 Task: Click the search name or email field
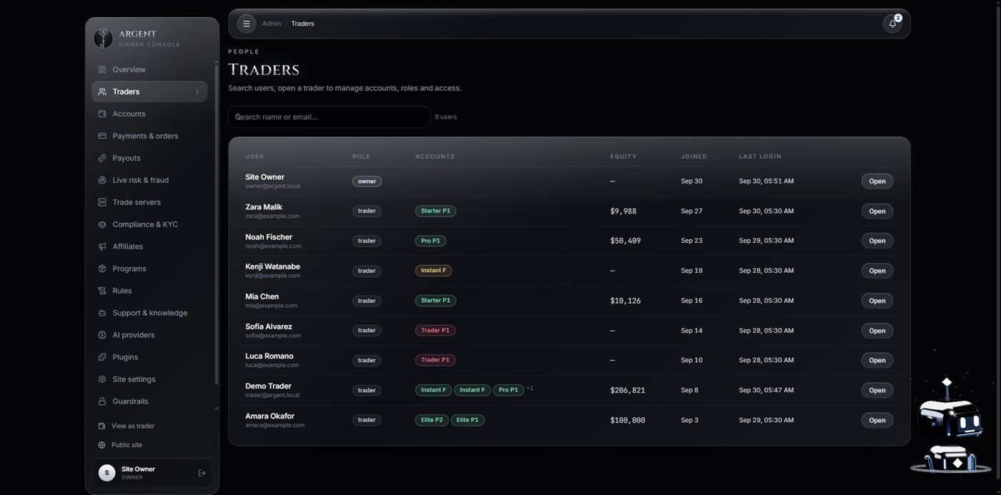tap(329, 117)
